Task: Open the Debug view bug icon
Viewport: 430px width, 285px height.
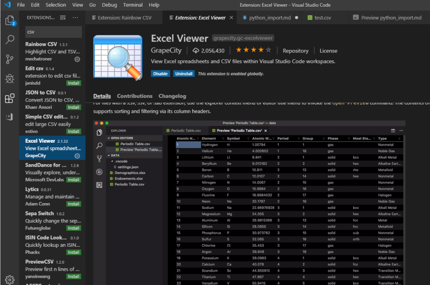Action: click(10, 79)
